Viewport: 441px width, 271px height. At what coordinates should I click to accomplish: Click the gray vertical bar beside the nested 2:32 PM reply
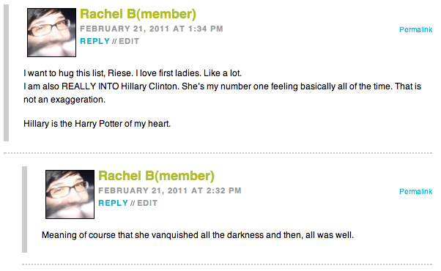[x=24, y=209]
